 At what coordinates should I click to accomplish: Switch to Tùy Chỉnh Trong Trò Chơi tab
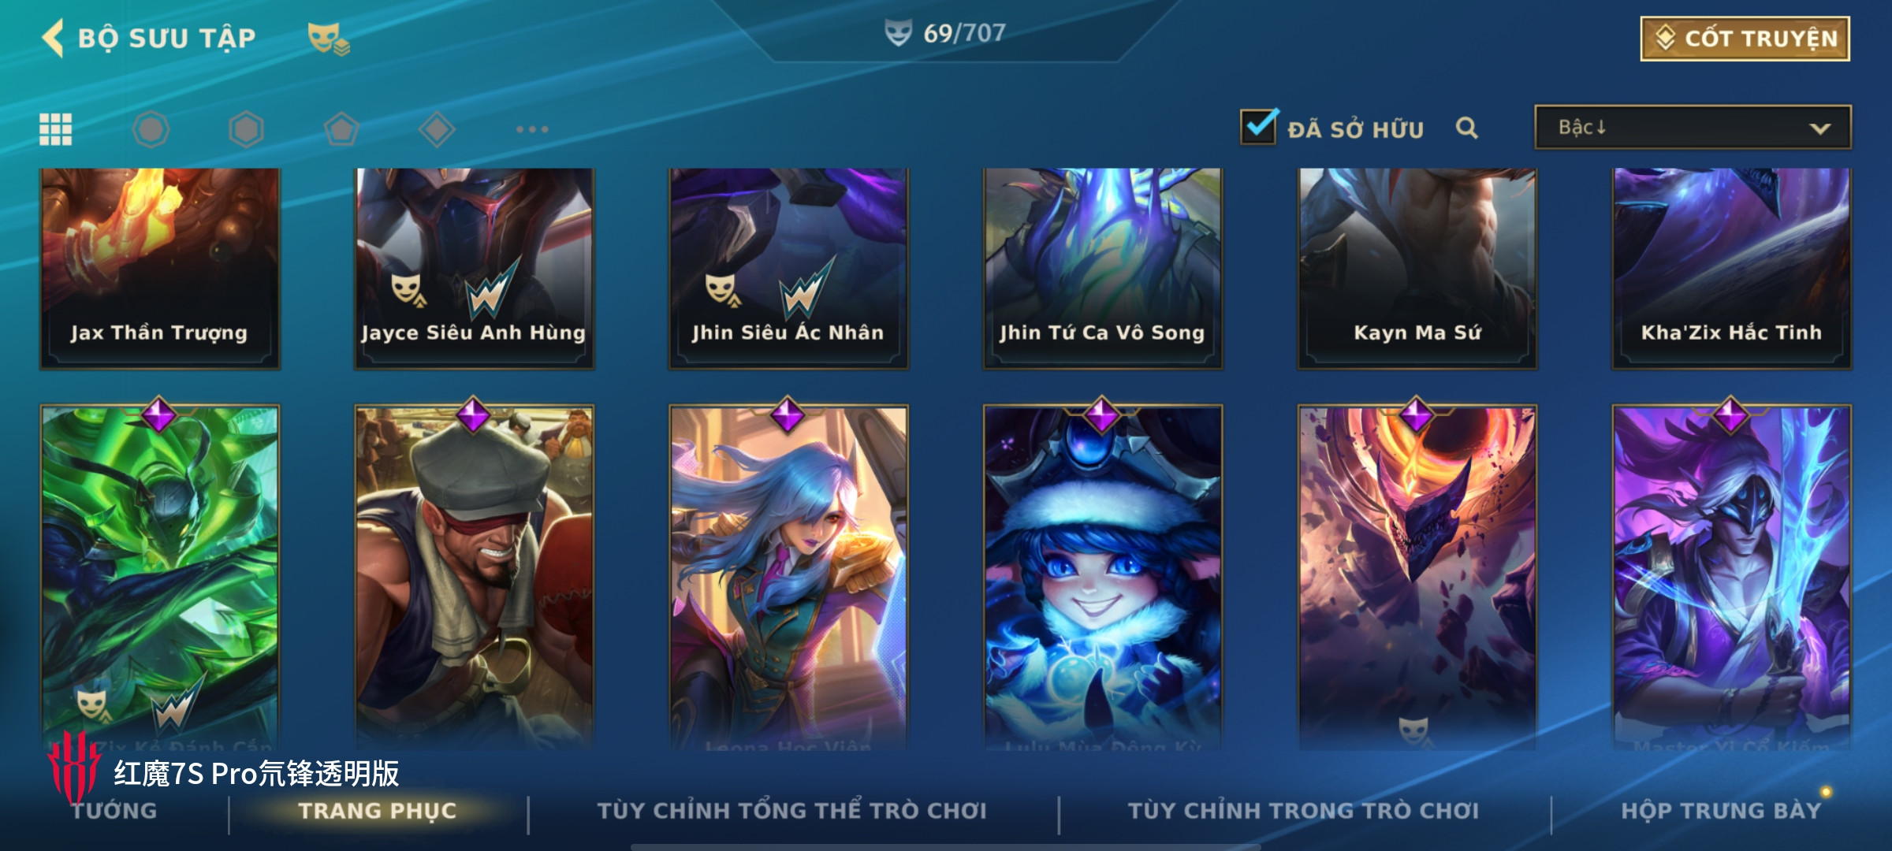[1303, 811]
